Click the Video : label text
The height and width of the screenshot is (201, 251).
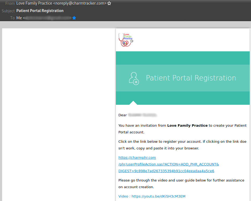pyautogui.click(x=124, y=196)
